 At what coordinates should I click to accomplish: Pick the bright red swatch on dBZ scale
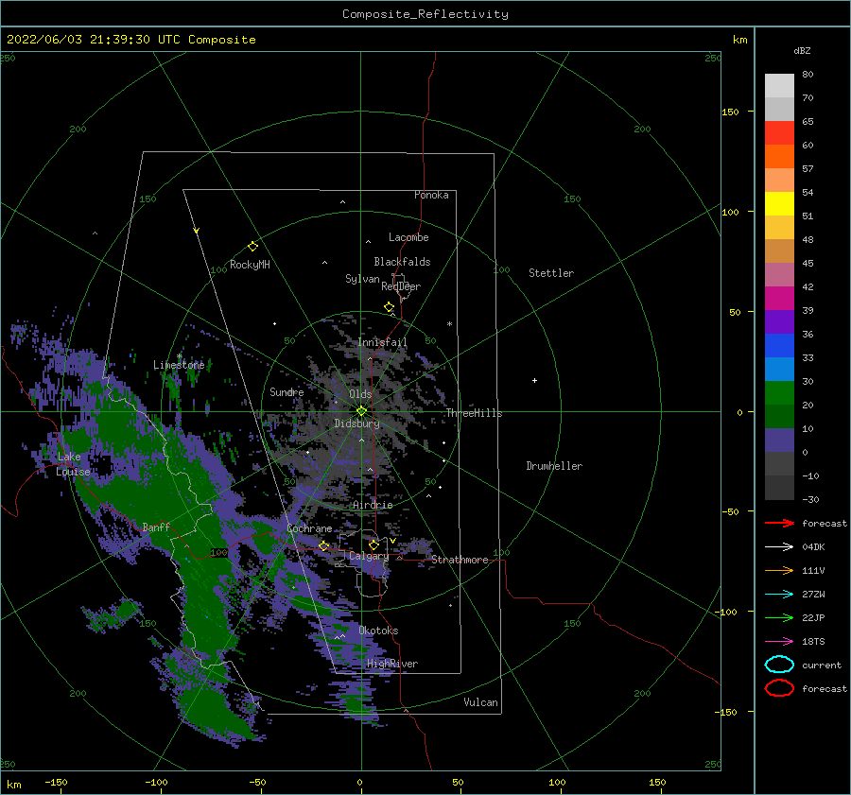[779, 133]
